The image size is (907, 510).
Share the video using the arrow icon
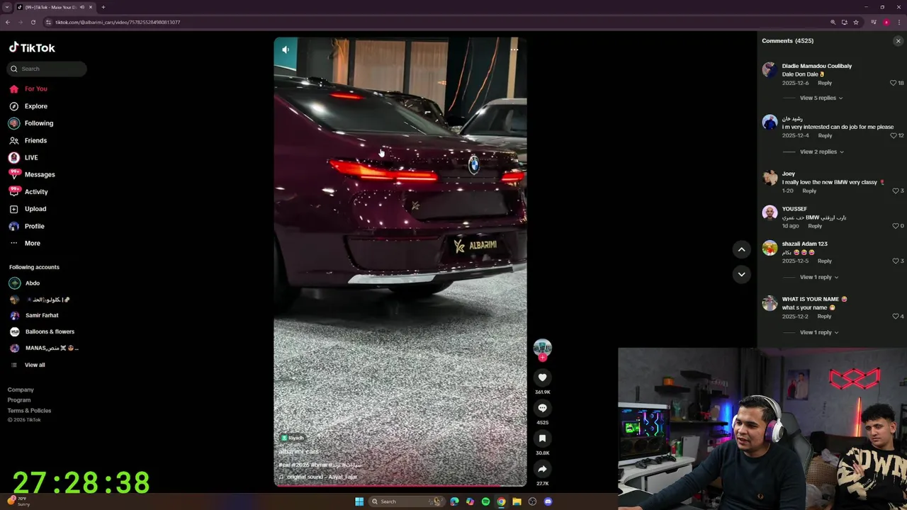pyautogui.click(x=542, y=469)
